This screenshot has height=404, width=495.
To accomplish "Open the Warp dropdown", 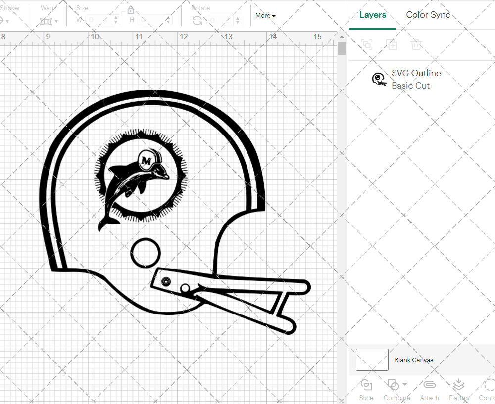I will coord(49,21).
